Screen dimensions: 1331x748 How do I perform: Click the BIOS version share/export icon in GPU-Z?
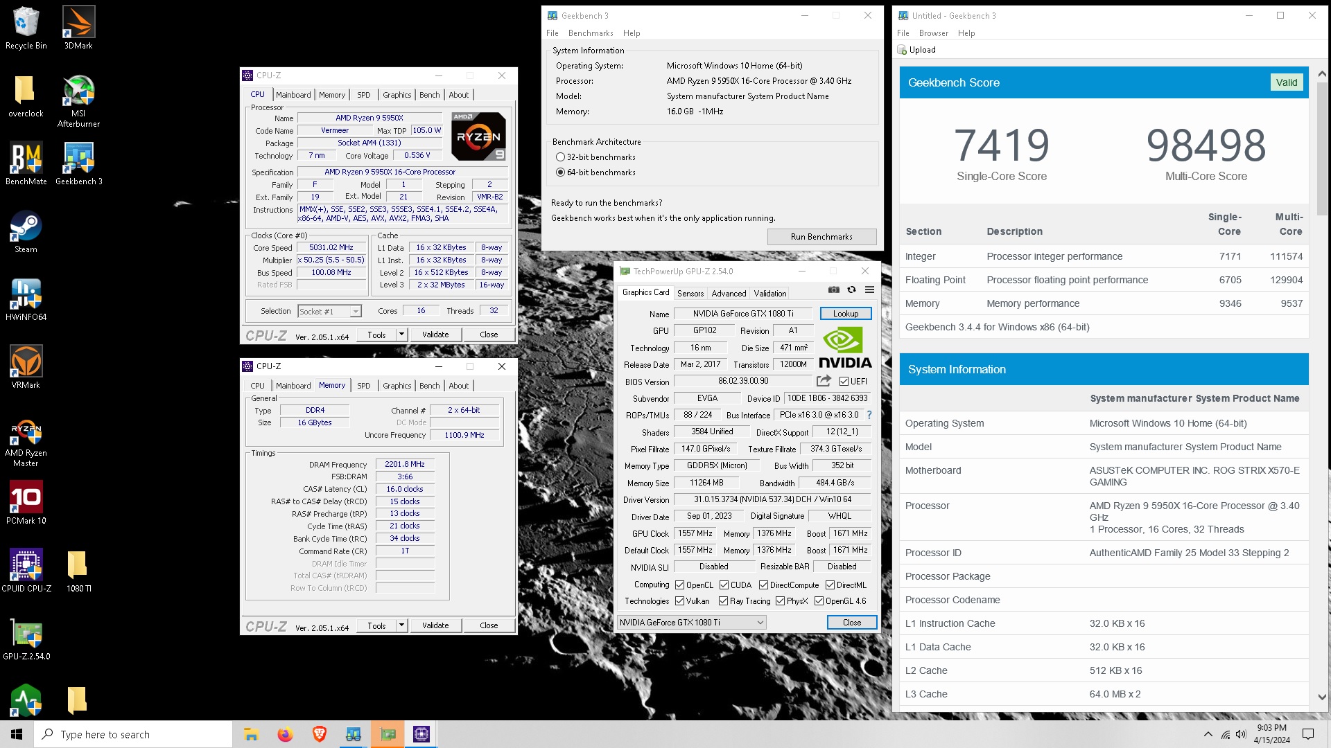click(x=824, y=381)
